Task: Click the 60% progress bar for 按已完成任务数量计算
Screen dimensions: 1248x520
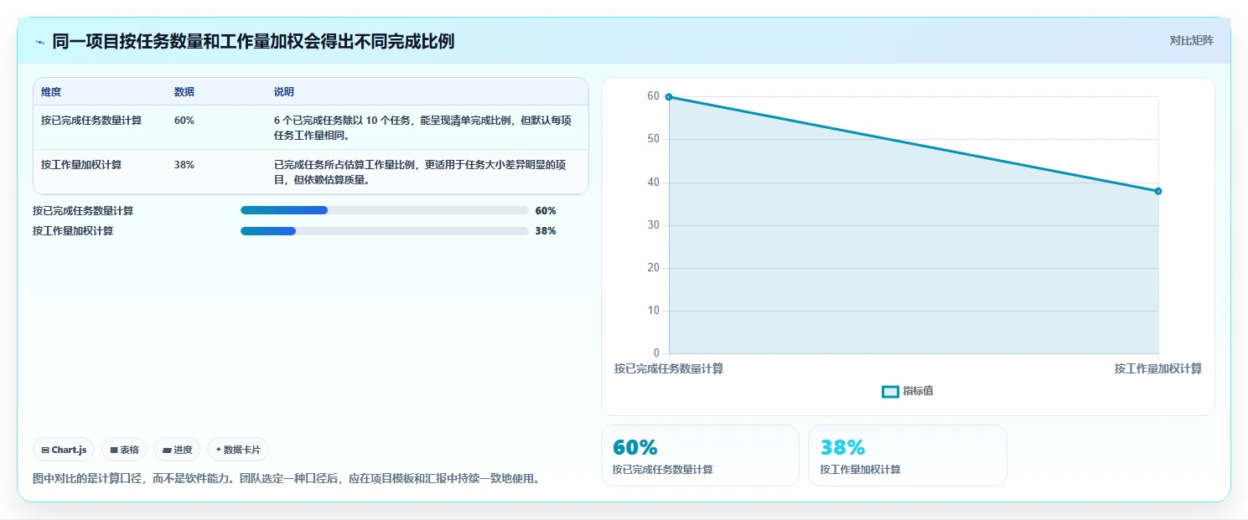Action: [385, 211]
